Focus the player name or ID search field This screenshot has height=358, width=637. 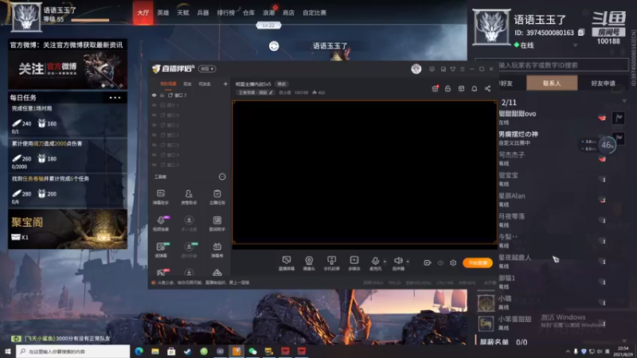(552, 65)
